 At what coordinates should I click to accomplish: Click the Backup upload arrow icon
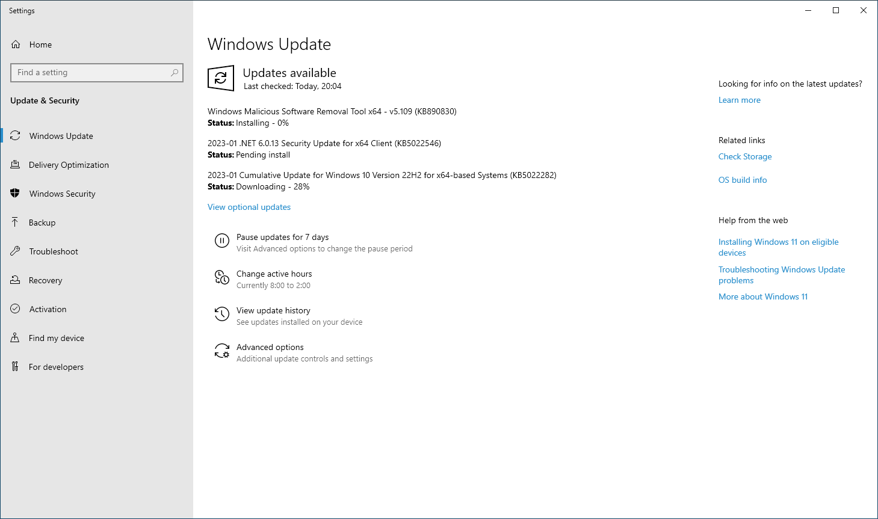(16, 223)
